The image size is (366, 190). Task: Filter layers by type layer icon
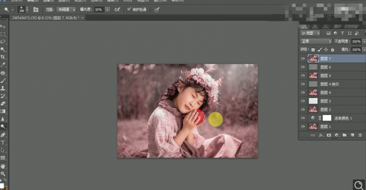343,33
